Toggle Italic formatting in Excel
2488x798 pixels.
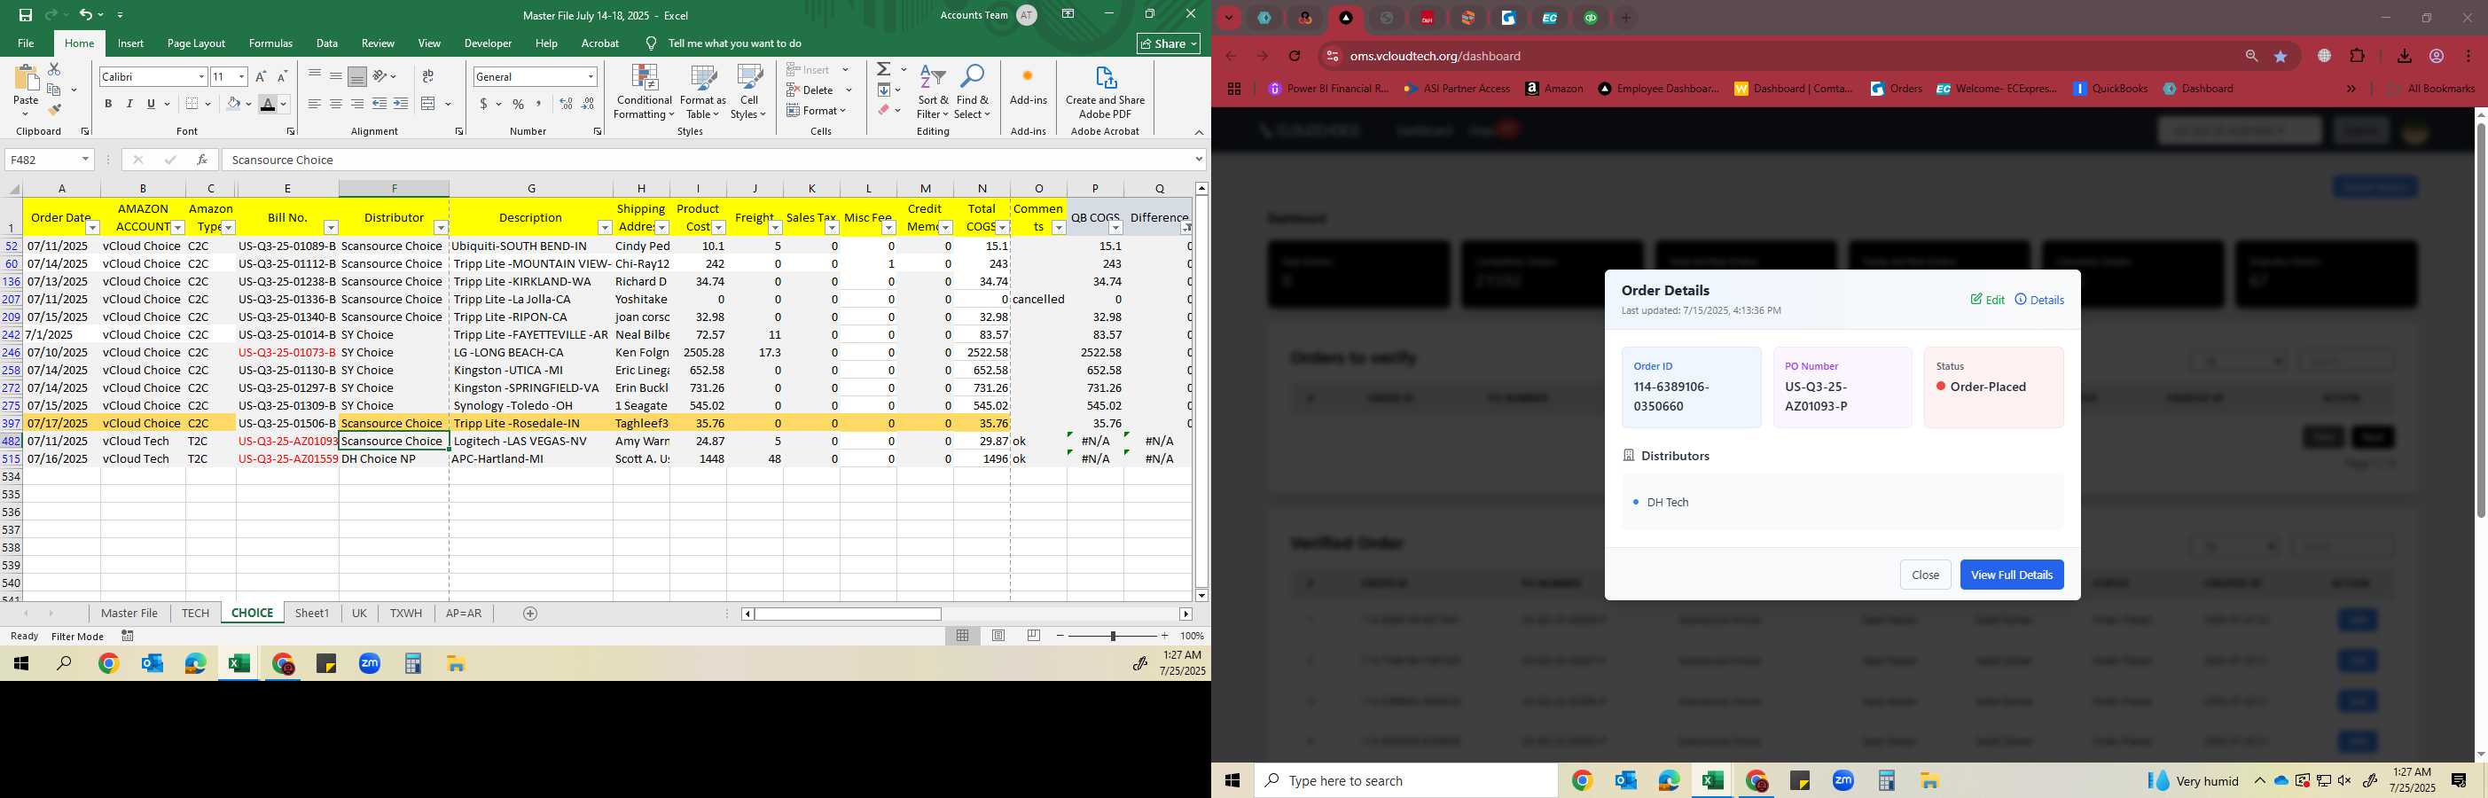tap(129, 104)
